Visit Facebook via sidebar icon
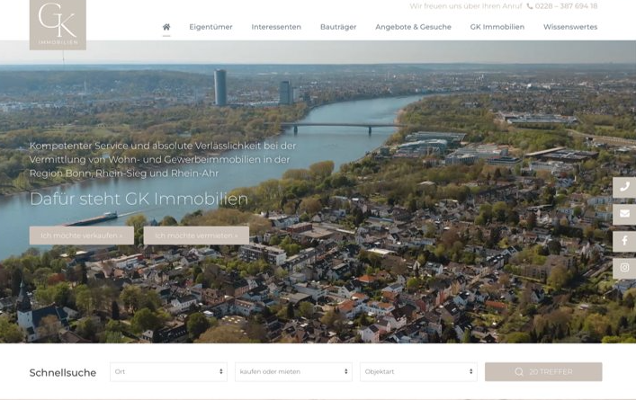The width and height of the screenshot is (636, 400). (x=624, y=241)
